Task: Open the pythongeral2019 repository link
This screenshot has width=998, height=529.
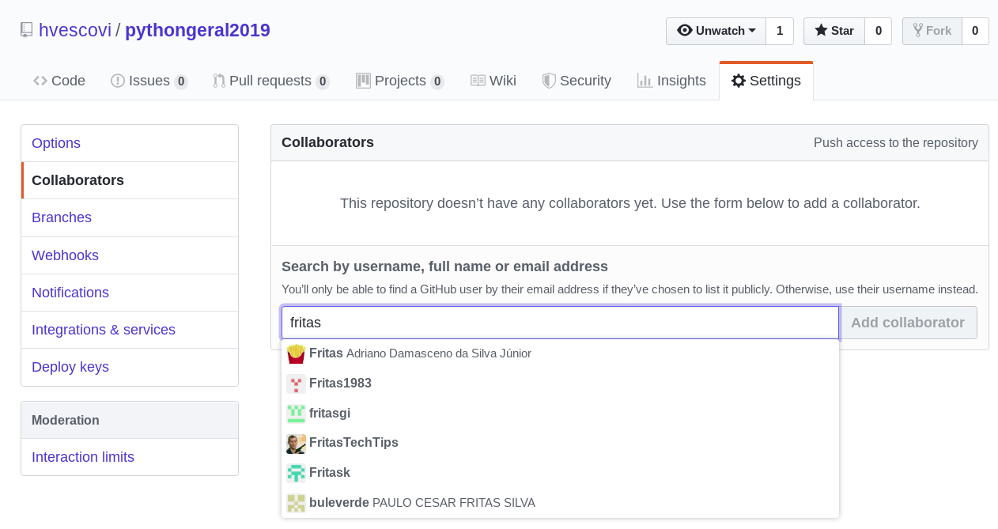Action: click(x=198, y=30)
